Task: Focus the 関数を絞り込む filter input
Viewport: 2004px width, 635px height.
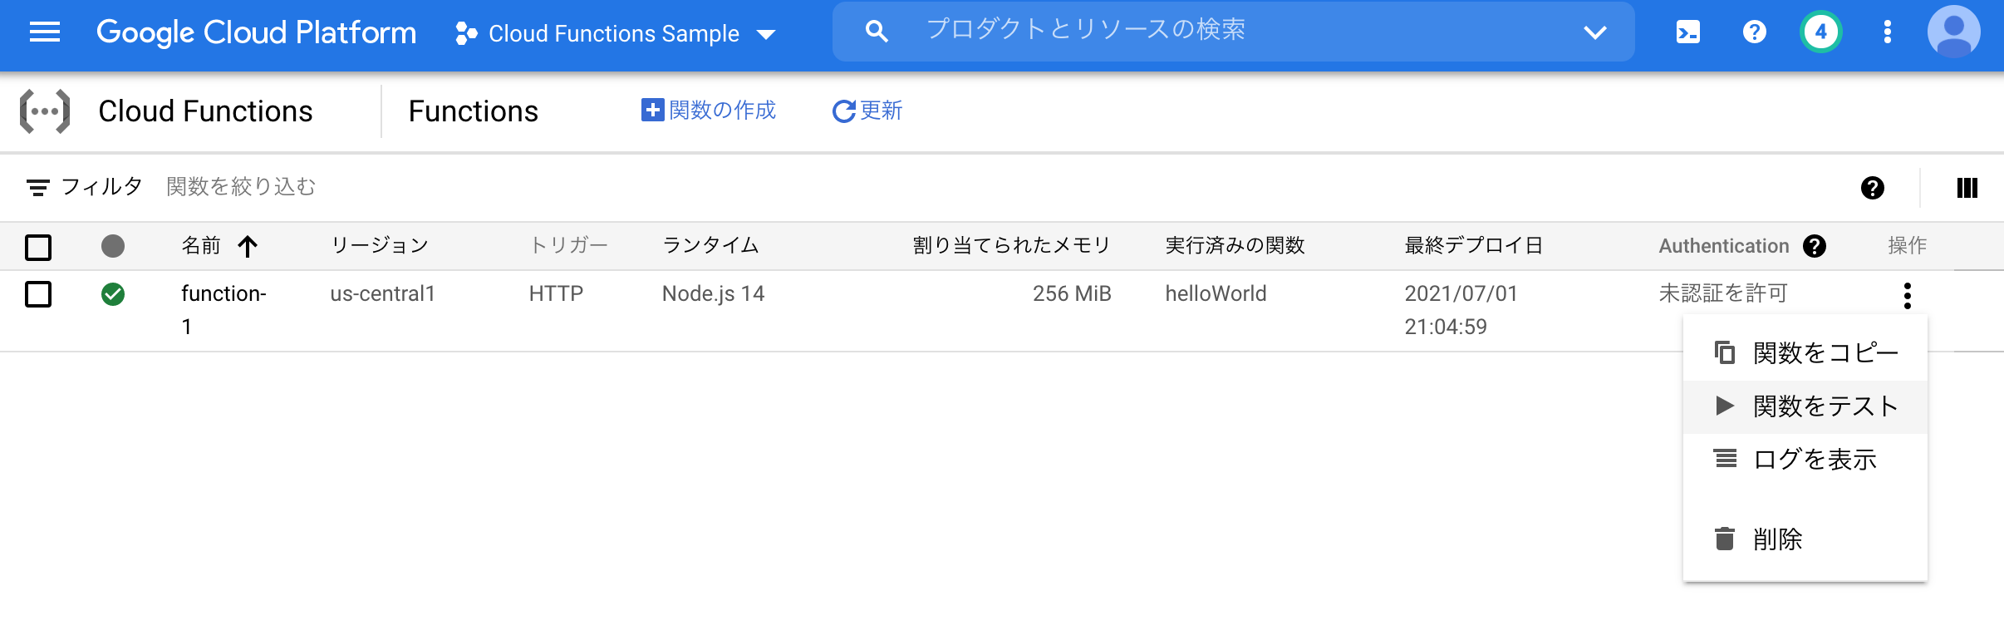Action: click(242, 187)
